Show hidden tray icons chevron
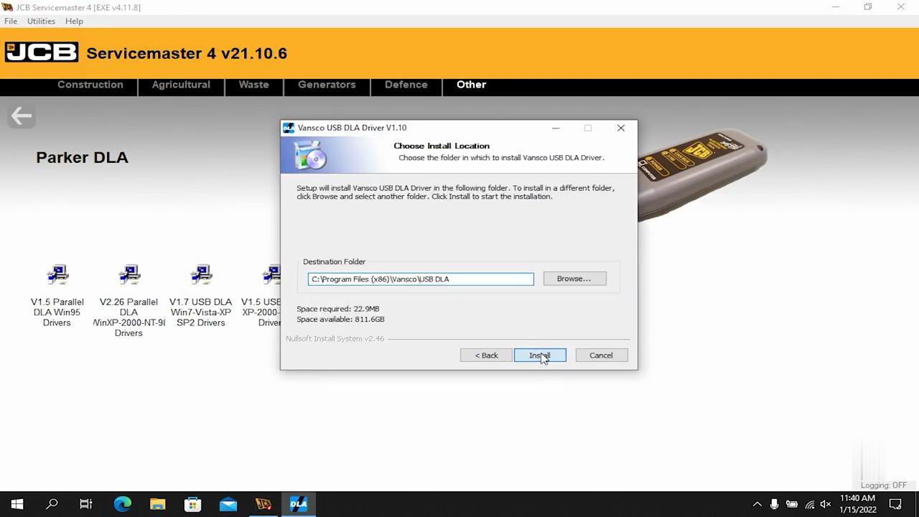The height and width of the screenshot is (517, 919). (x=757, y=504)
